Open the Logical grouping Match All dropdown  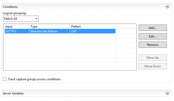tap(21, 19)
